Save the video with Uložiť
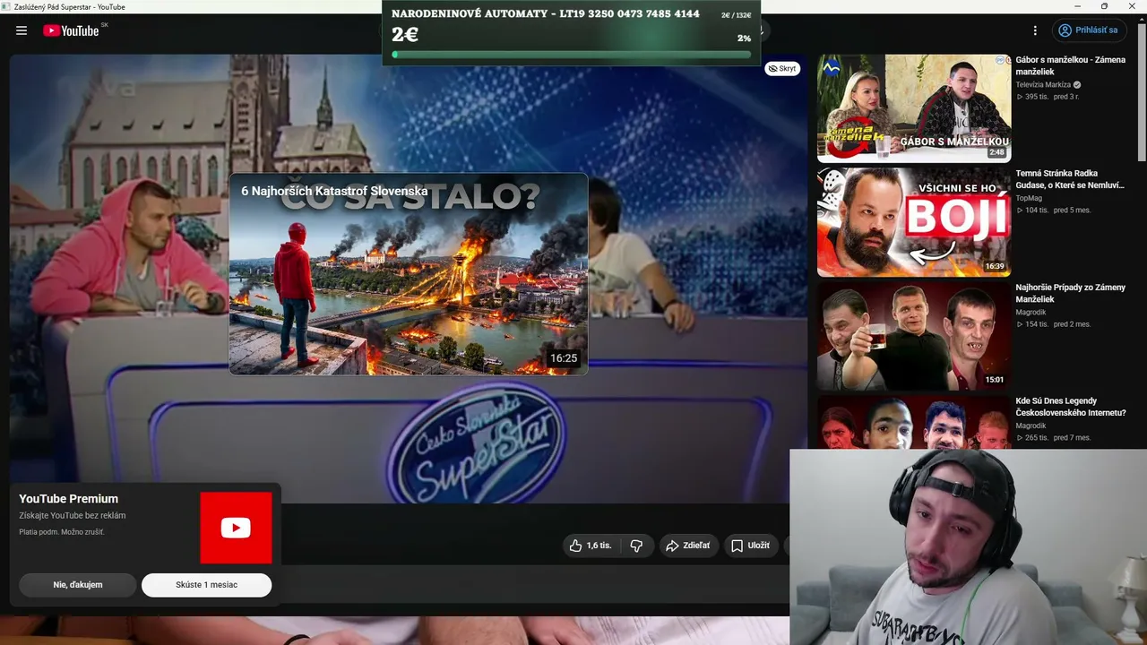 (750, 546)
